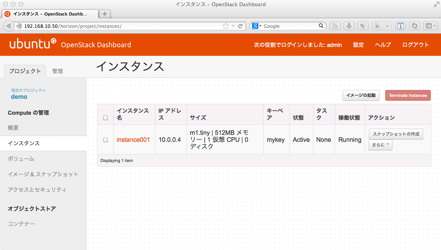The height and width of the screenshot is (250, 441).
Task: Click the None task cell
Action: [324, 140]
